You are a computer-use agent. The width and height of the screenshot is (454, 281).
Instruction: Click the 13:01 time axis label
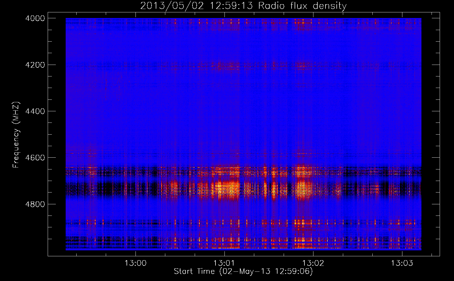coord(224,263)
